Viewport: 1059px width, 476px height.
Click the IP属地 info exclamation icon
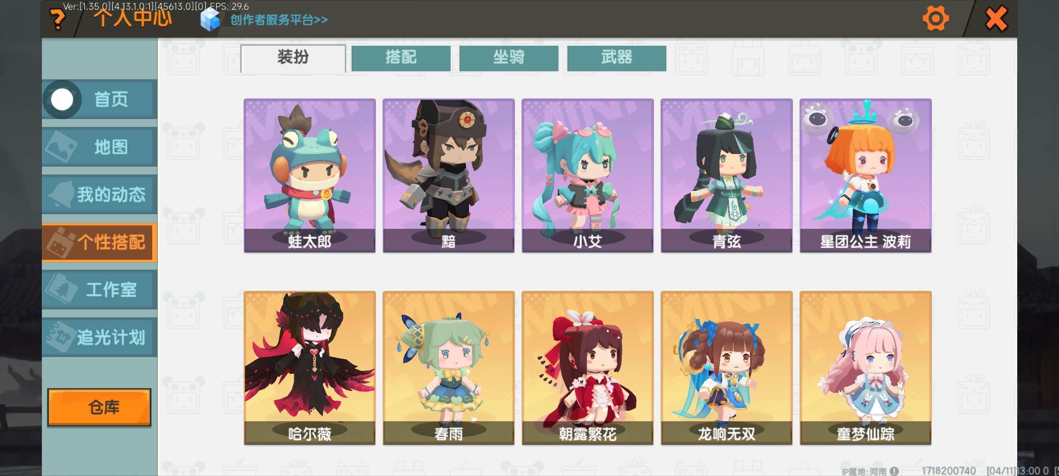click(894, 471)
